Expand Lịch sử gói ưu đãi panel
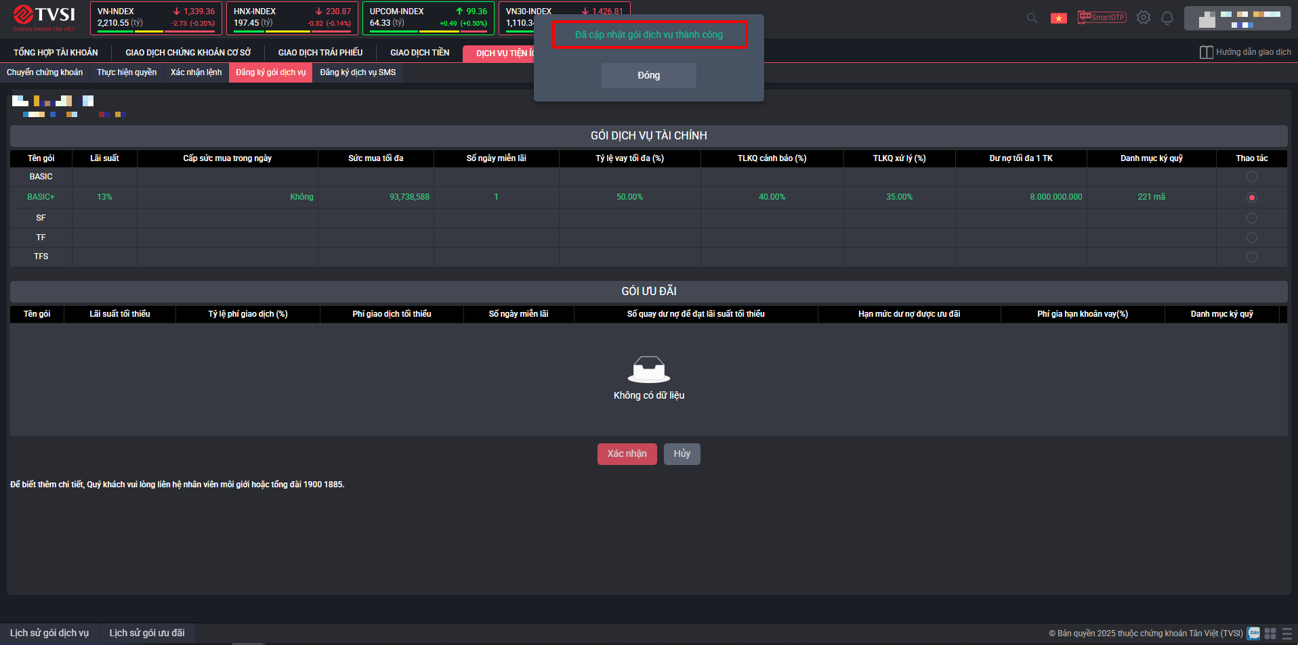Image resolution: width=1298 pixels, height=645 pixels. click(x=147, y=633)
